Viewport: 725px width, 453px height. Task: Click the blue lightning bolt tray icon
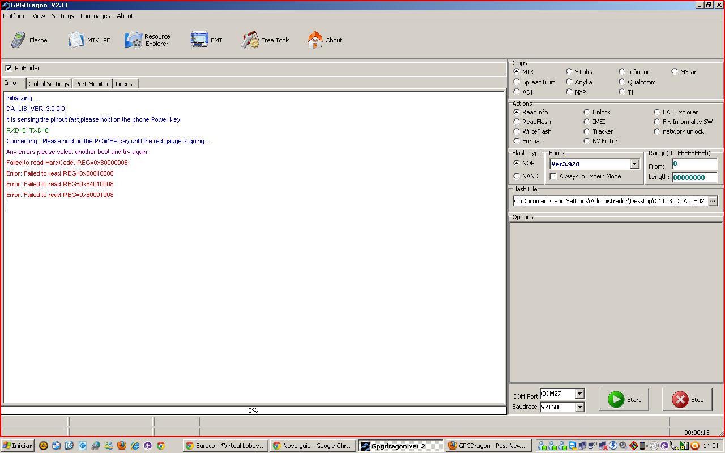point(613,446)
